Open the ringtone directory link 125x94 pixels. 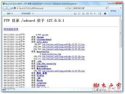click(41, 83)
